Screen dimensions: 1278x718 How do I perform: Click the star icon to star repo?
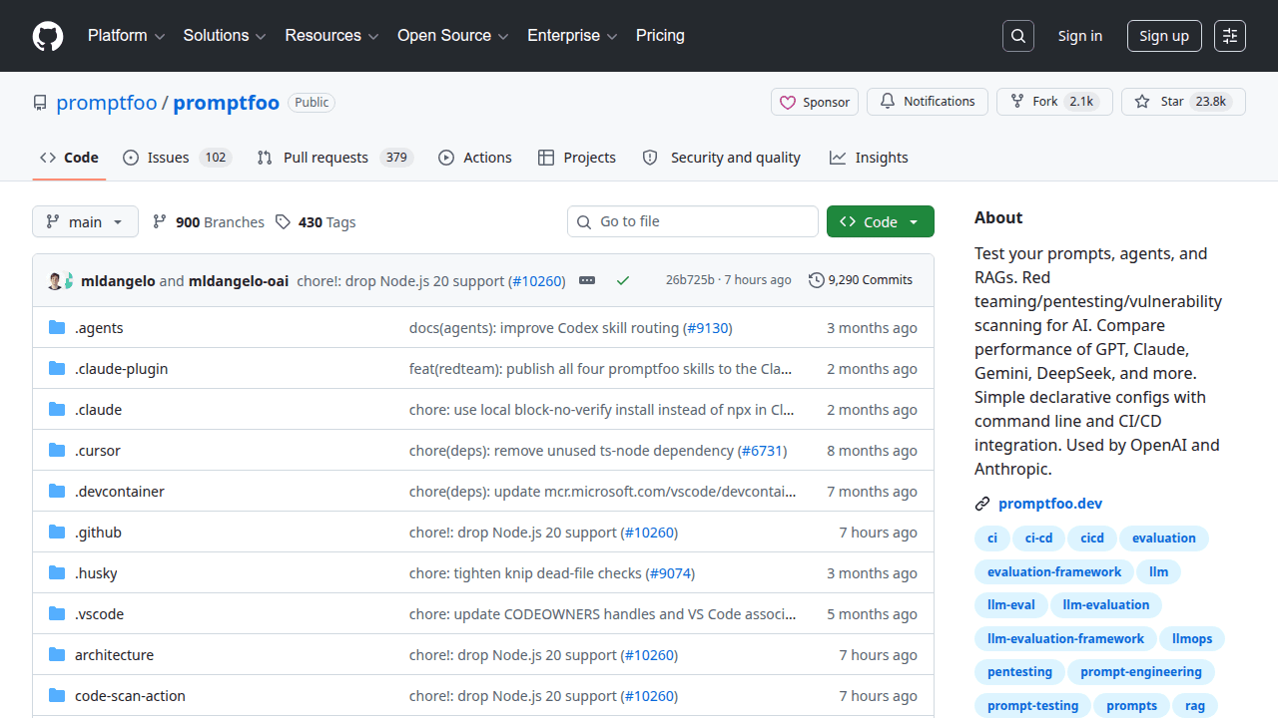[x=1142, y=102]
